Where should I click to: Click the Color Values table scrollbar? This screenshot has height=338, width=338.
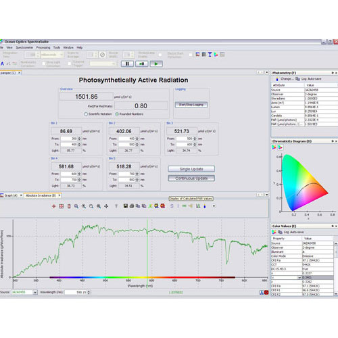pos(336,268)
